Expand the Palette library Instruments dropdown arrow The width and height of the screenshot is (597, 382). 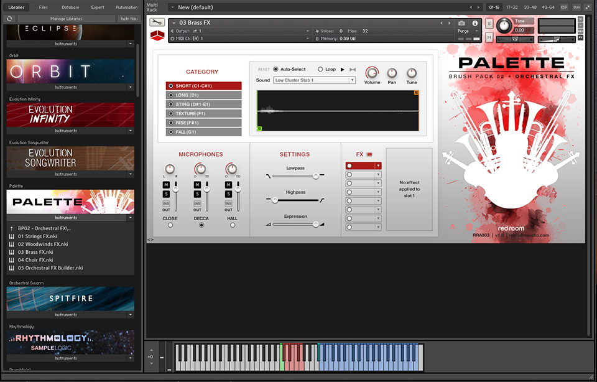pos(130,218)
